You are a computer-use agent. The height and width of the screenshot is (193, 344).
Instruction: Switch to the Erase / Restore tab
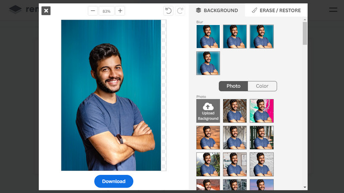(x=276, y=10)
